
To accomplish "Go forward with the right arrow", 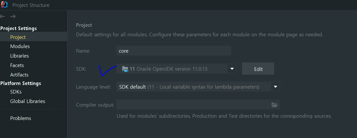I will pyautogui.click(x=13, y=16).
